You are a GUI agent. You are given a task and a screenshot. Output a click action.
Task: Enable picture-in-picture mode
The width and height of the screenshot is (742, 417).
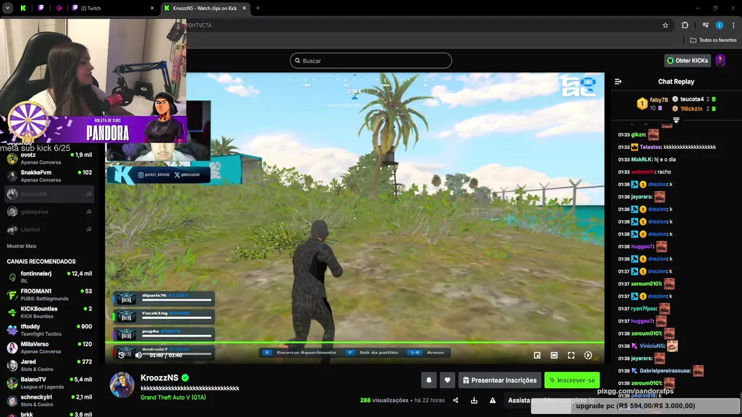coord(537,355)
